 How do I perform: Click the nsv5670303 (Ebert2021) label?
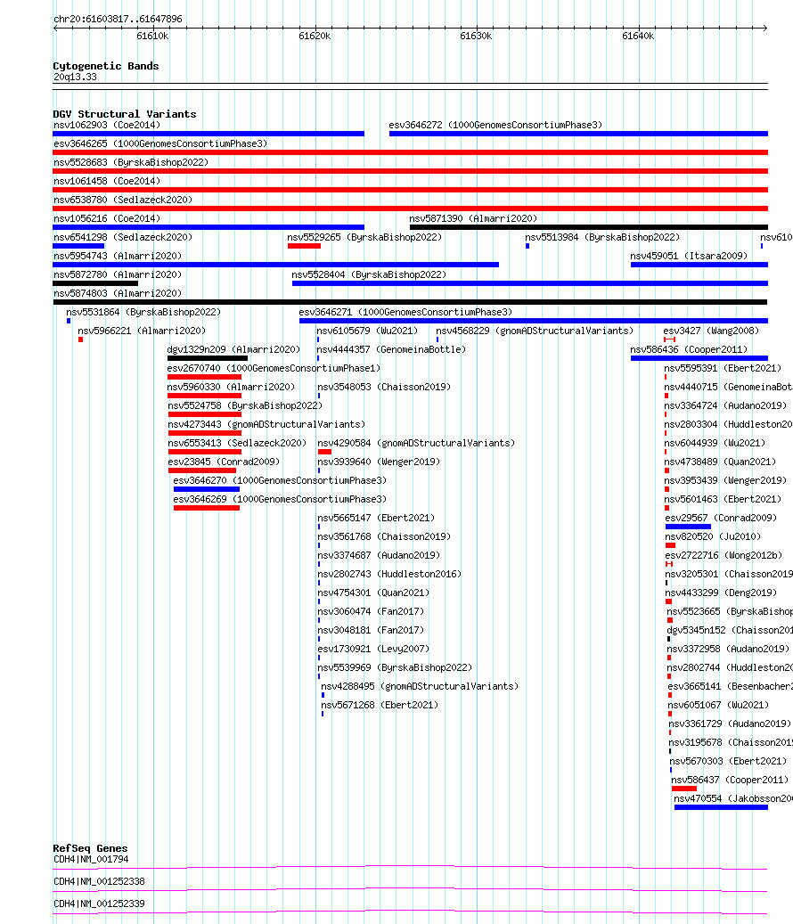tap(728, 761)
